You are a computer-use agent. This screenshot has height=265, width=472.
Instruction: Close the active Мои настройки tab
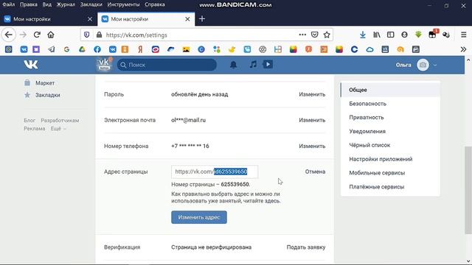point(187,19)
